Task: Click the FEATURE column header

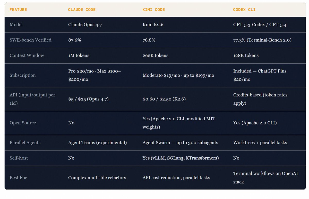Action: click(18, 10)
